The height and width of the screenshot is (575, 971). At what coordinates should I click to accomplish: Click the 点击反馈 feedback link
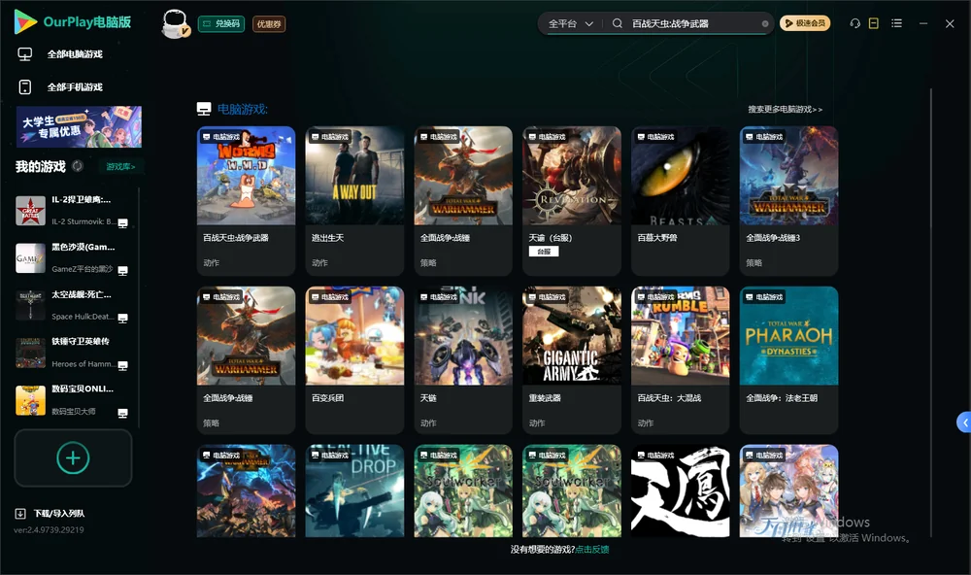coord(592,550)
